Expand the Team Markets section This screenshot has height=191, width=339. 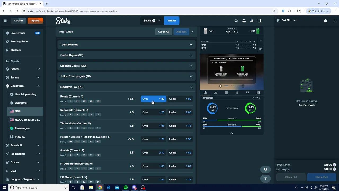[x=127, y=45]
